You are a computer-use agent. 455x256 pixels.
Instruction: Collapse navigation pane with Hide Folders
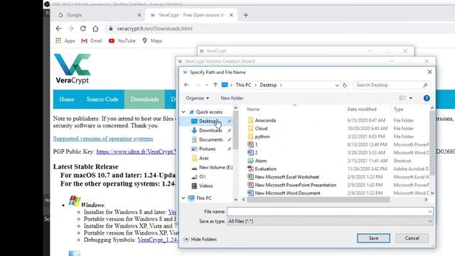pos(200,239)
